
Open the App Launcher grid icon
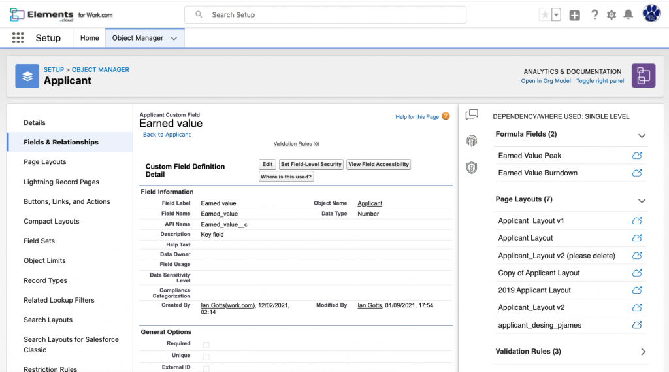point(18,38)
